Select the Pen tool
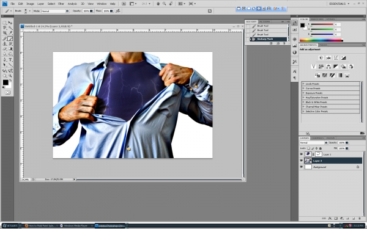 (4, 60)
